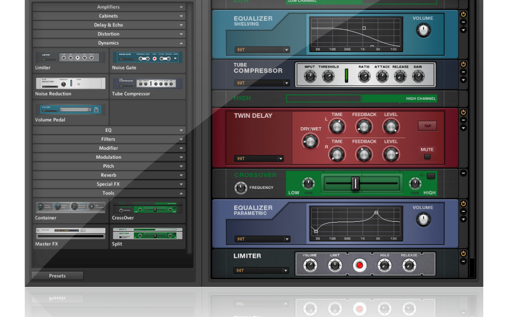This screenshot has height=317, width=508.
Task: Expand the Pitch category
Action: pos(109,166)
